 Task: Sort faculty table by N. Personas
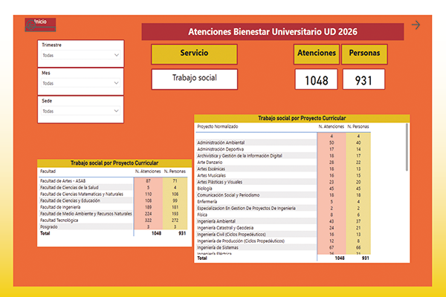[175, 172]
